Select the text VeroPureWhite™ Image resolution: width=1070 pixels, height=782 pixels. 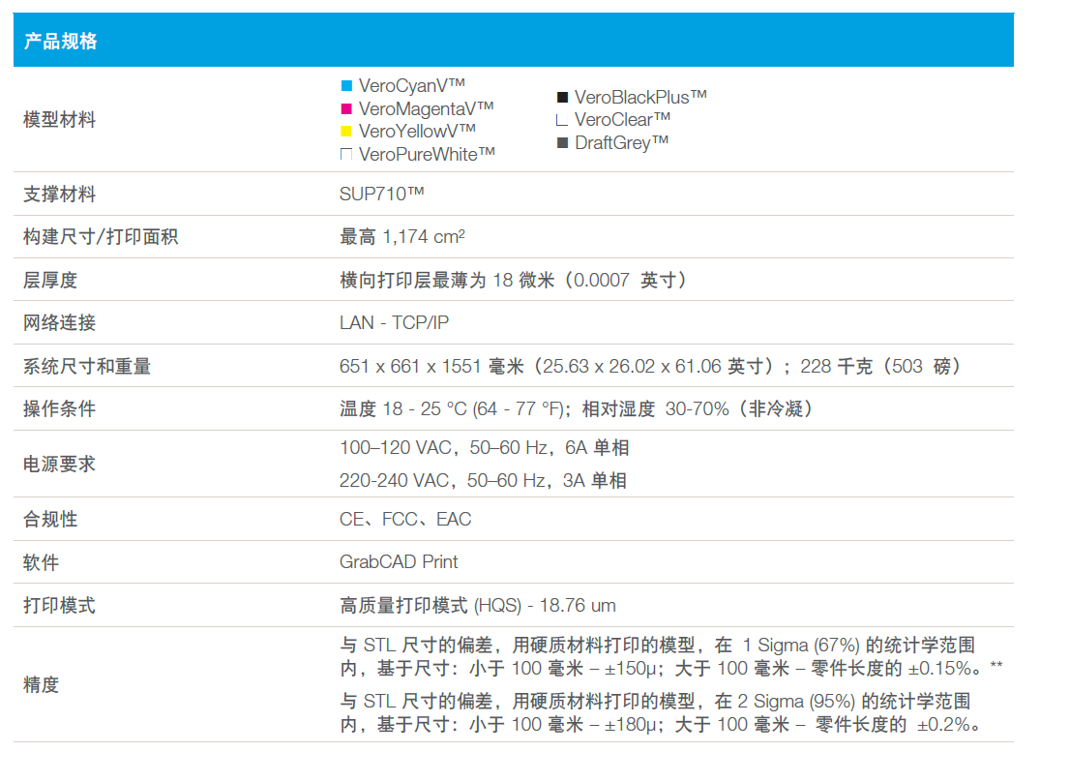(x=427, y=154)
